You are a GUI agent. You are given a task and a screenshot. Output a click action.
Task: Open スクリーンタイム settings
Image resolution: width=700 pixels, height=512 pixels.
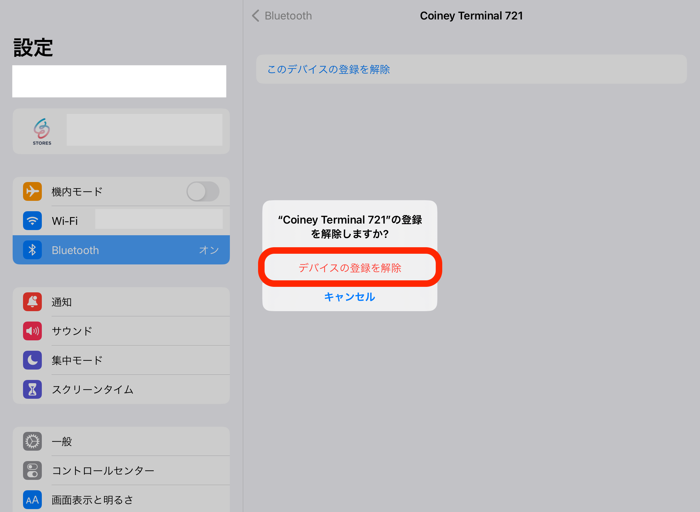[x=121, y=389]
